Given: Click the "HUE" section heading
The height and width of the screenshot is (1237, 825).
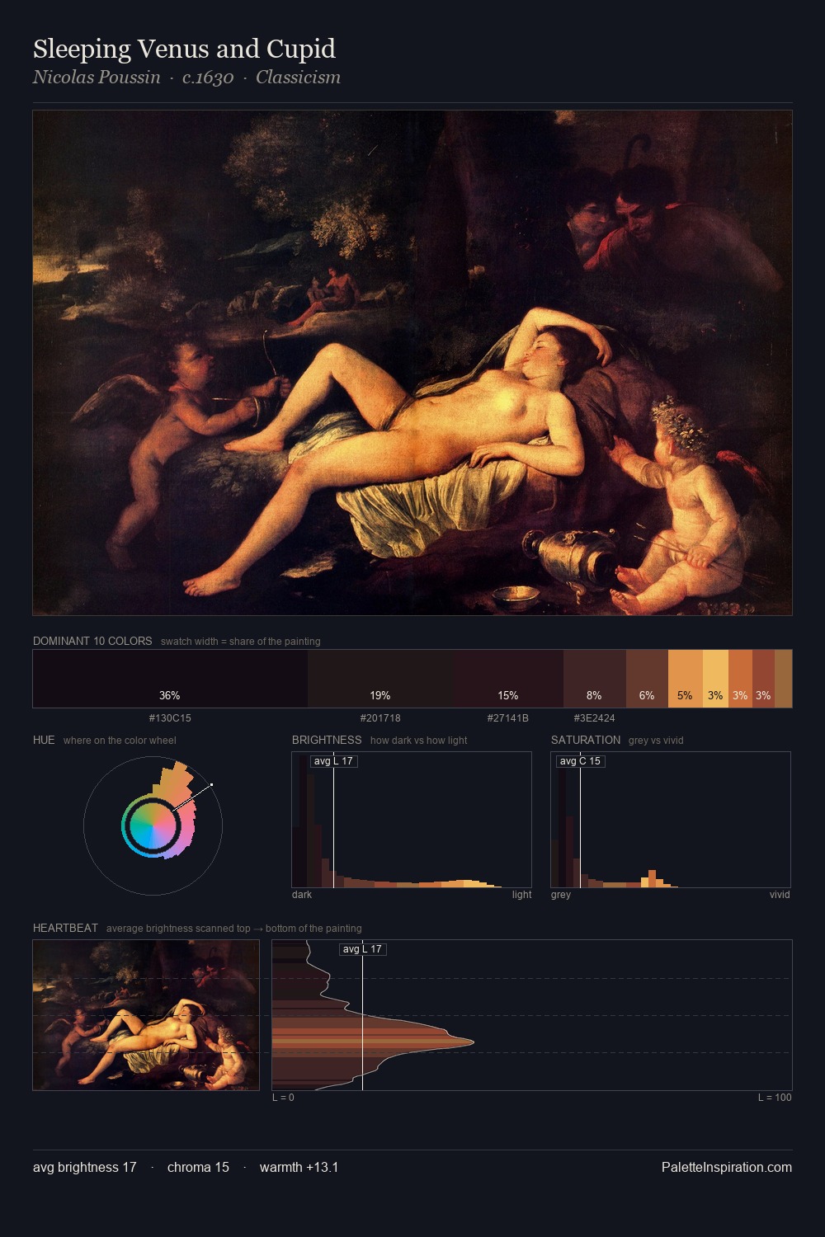Looking at the screenshot, I should 44,740.
